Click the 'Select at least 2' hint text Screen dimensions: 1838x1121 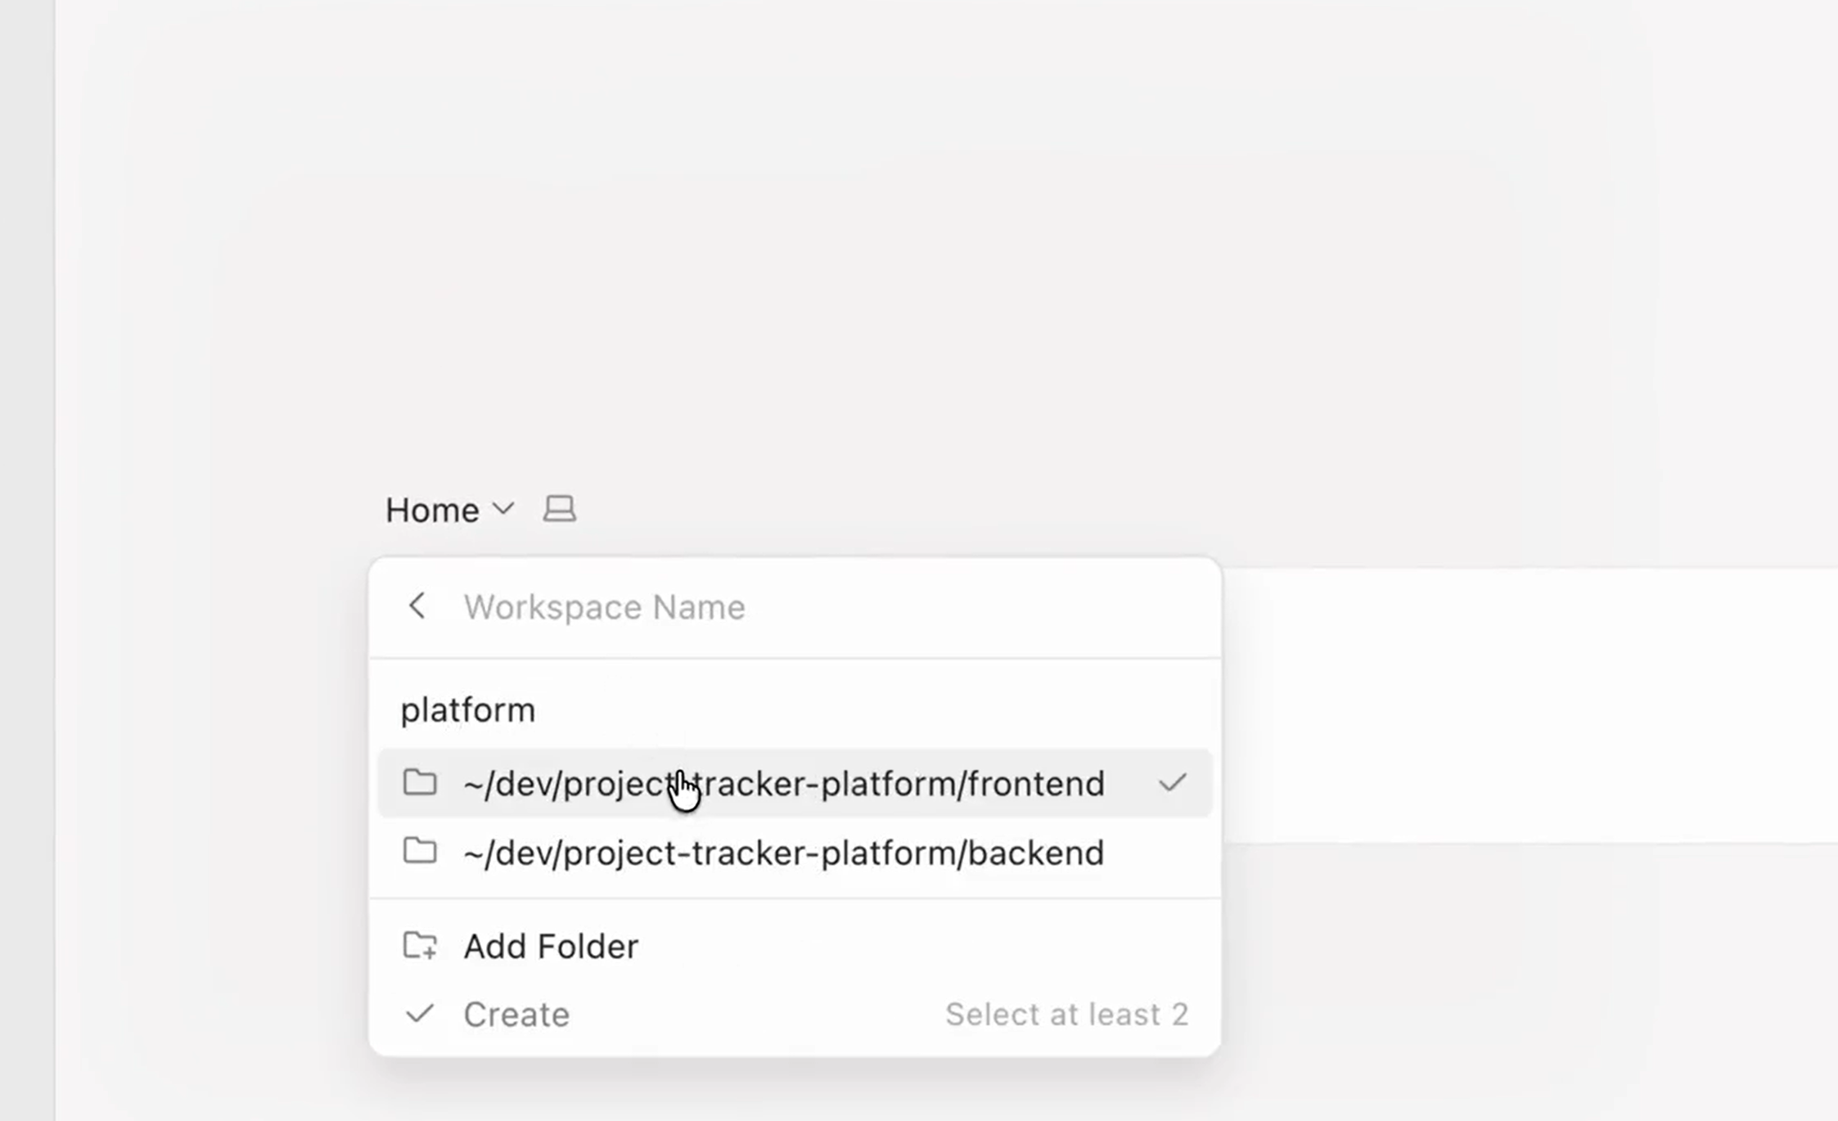point(1066,1015)
